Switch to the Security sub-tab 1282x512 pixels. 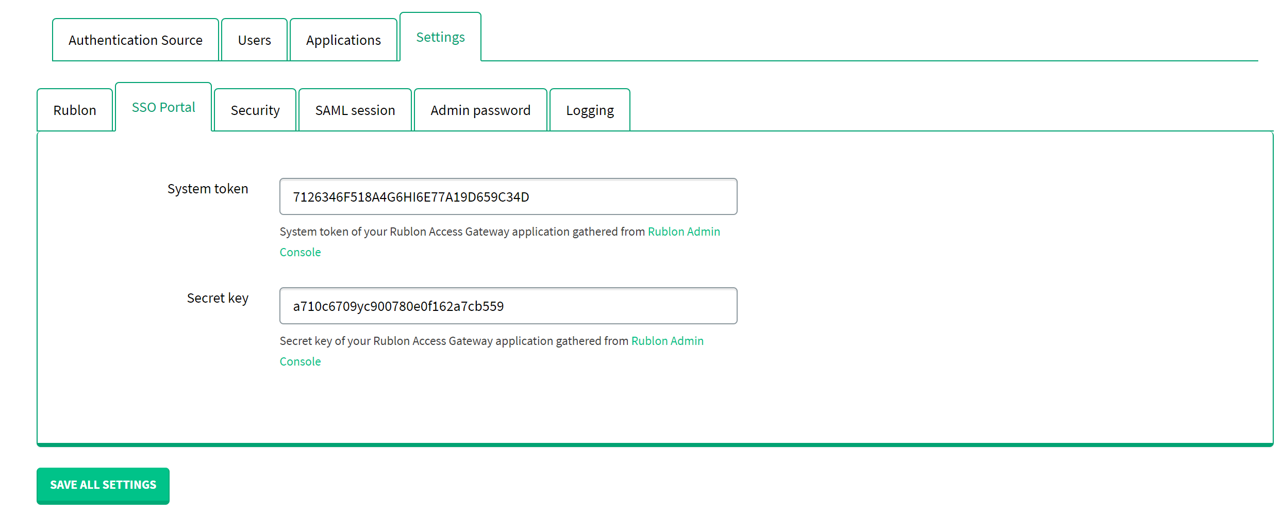pyautogui.click(x=255, y=110)
